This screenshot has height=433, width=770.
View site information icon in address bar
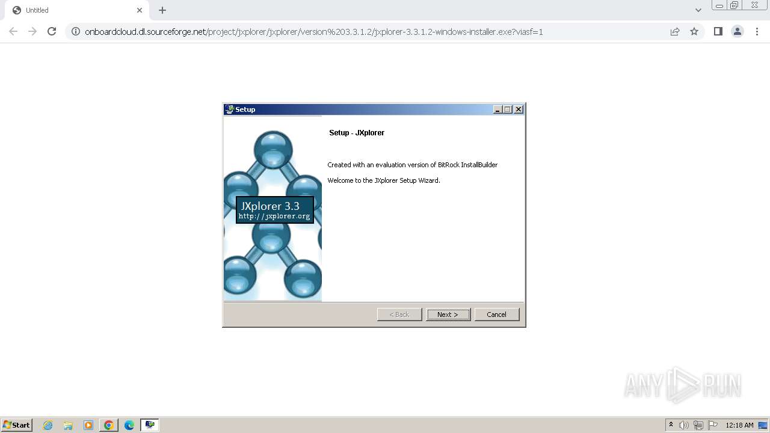[76, 32]
